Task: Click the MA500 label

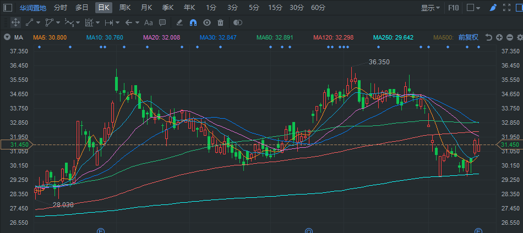Action: [443, 37]
